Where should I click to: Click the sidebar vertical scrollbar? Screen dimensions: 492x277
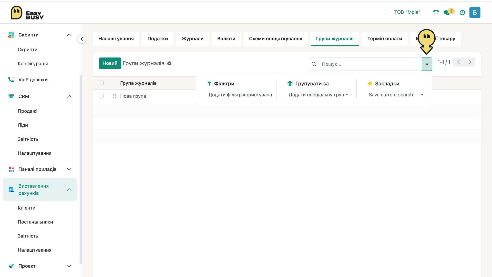[81, 169]
